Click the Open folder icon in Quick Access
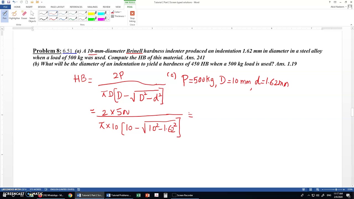Screen dimensions: 354x199 point(32,2)
